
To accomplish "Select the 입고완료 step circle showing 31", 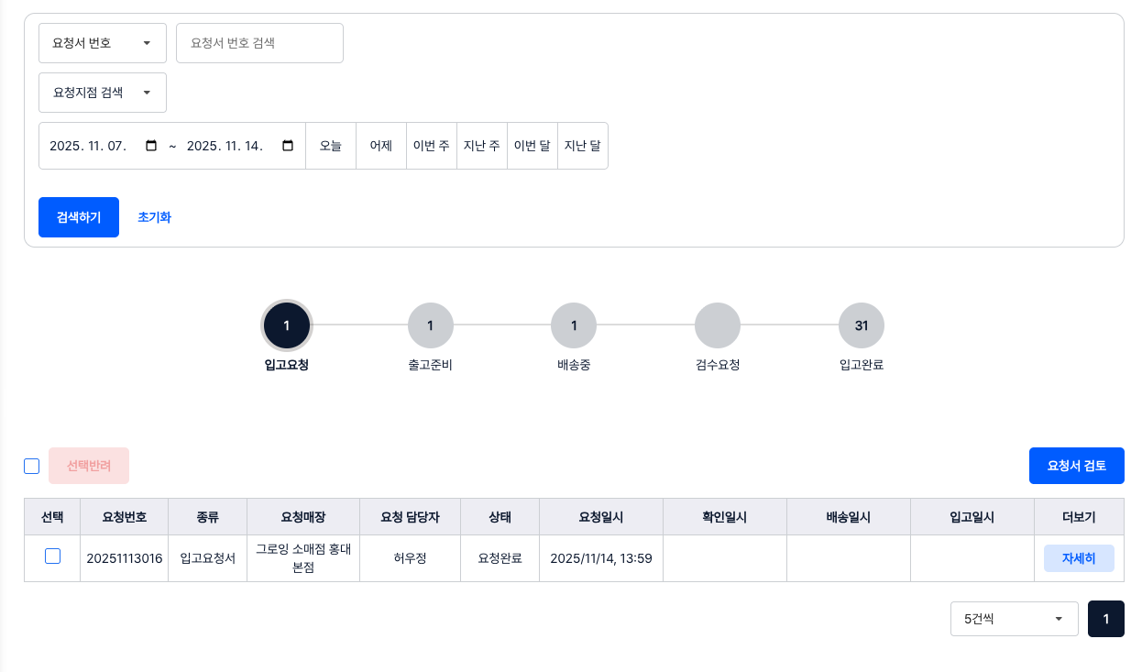I will (x=862, y=325).
